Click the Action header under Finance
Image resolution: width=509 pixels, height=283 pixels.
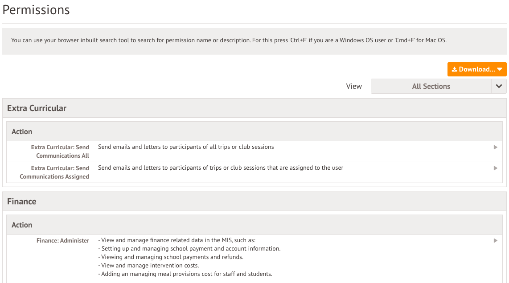22,225
